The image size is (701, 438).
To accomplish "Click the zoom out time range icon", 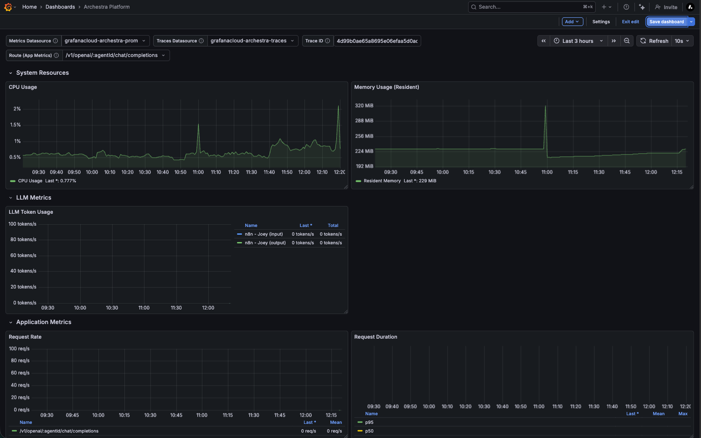I will [x=627, y=41].
